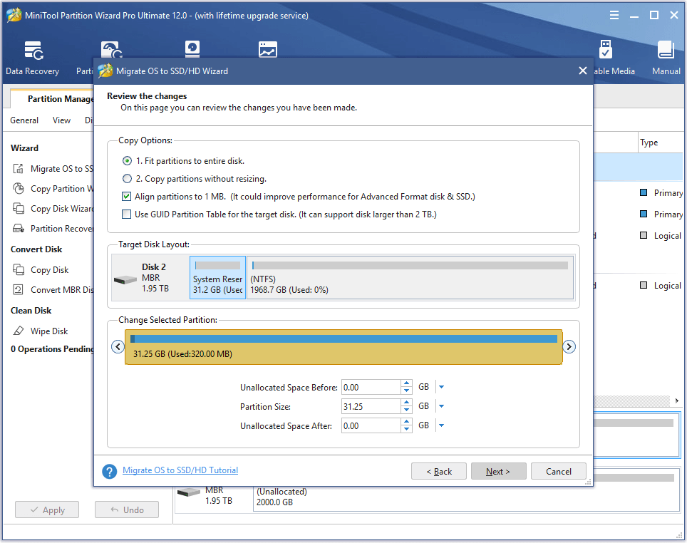Click Space Analyzer toolbar icon
The image size is (687, 543).
[x=268, y=49]
